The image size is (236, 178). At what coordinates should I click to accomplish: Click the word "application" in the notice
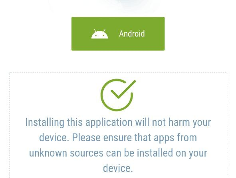(x=109, y=123)
